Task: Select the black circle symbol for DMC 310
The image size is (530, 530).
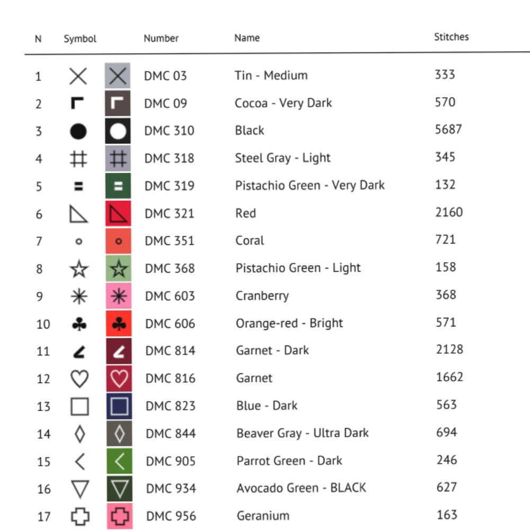Action: [x=78, y=131]
